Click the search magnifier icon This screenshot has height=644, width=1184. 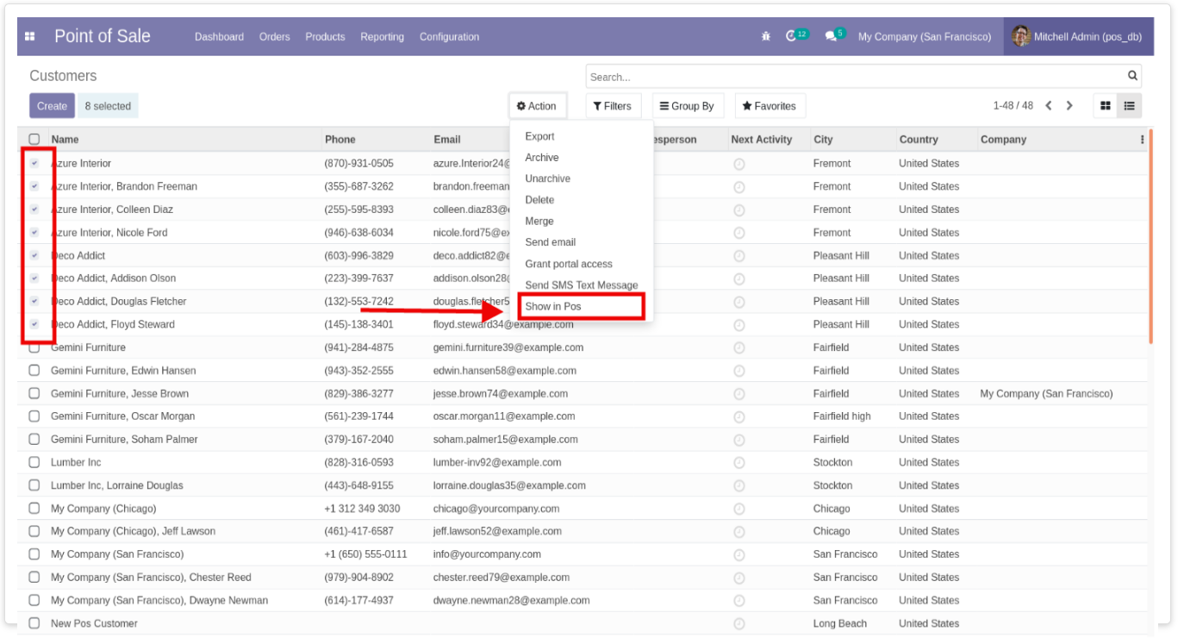1132,76
